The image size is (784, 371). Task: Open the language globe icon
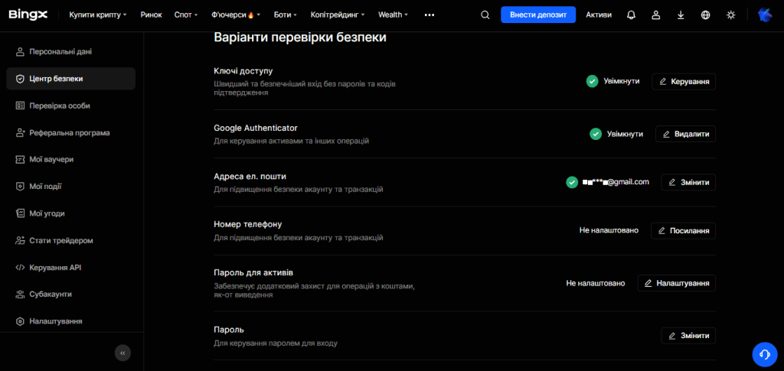pos(705,15)
